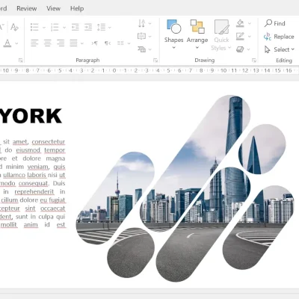Screen dimensions: 299x299
Task: Click the Find button
Action: click(x=275, y=23)
